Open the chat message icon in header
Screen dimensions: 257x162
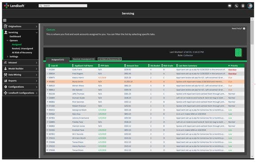pyautogui.click(x=230, y=6)
